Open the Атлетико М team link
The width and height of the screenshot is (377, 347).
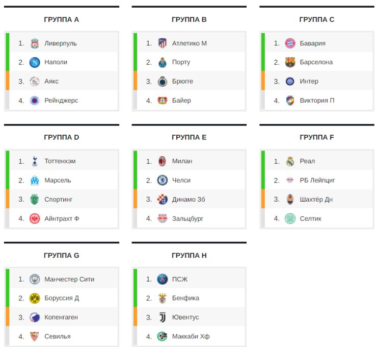[x=190, y=43]
